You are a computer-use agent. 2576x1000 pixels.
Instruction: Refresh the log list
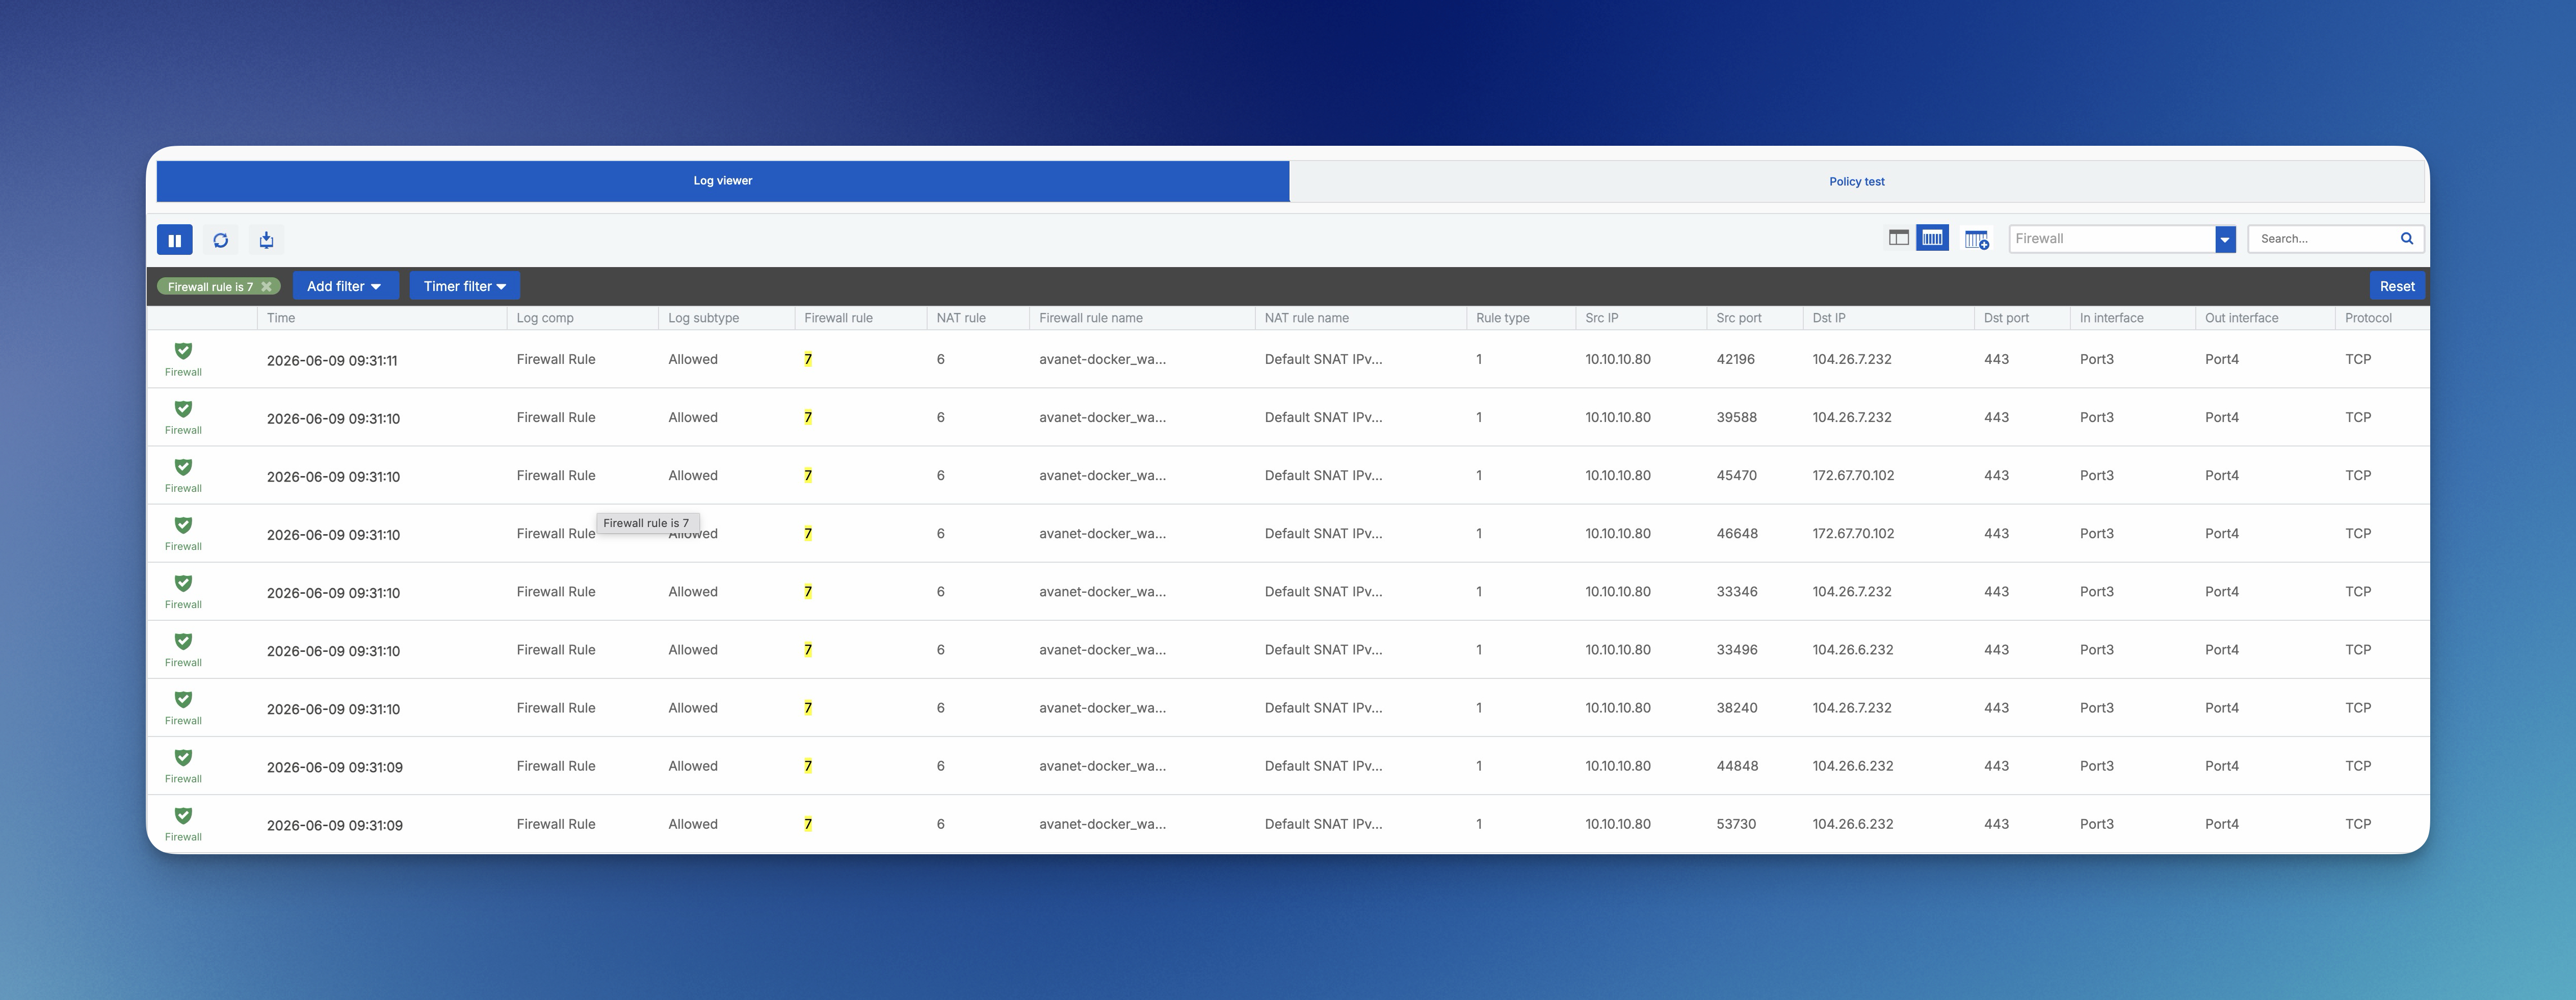[221, 240]
